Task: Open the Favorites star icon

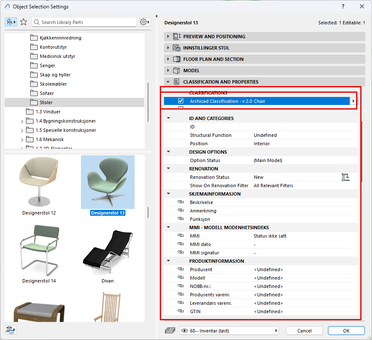Action: pos(23,22)
